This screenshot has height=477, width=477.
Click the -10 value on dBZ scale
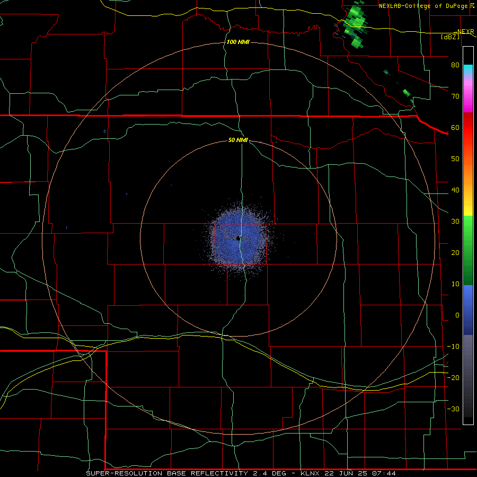(453, 347)
